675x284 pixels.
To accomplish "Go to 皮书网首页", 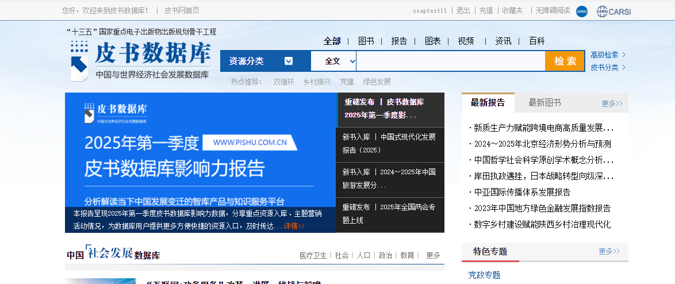I will pos(182,11).
